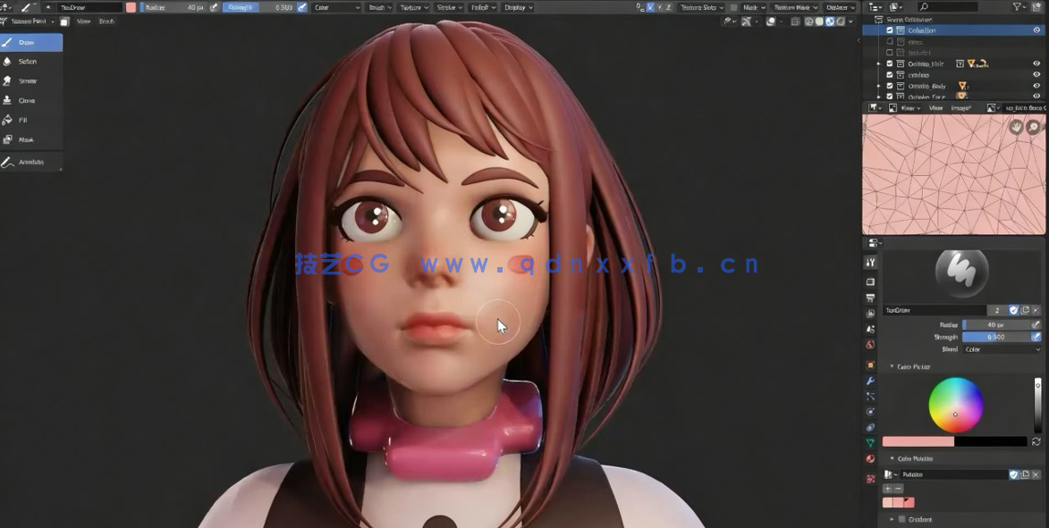1049x528 pixels.
Task: Toggle Ochaco_Face visibility in the Outliner
Action: click(x=1036, y=96)
